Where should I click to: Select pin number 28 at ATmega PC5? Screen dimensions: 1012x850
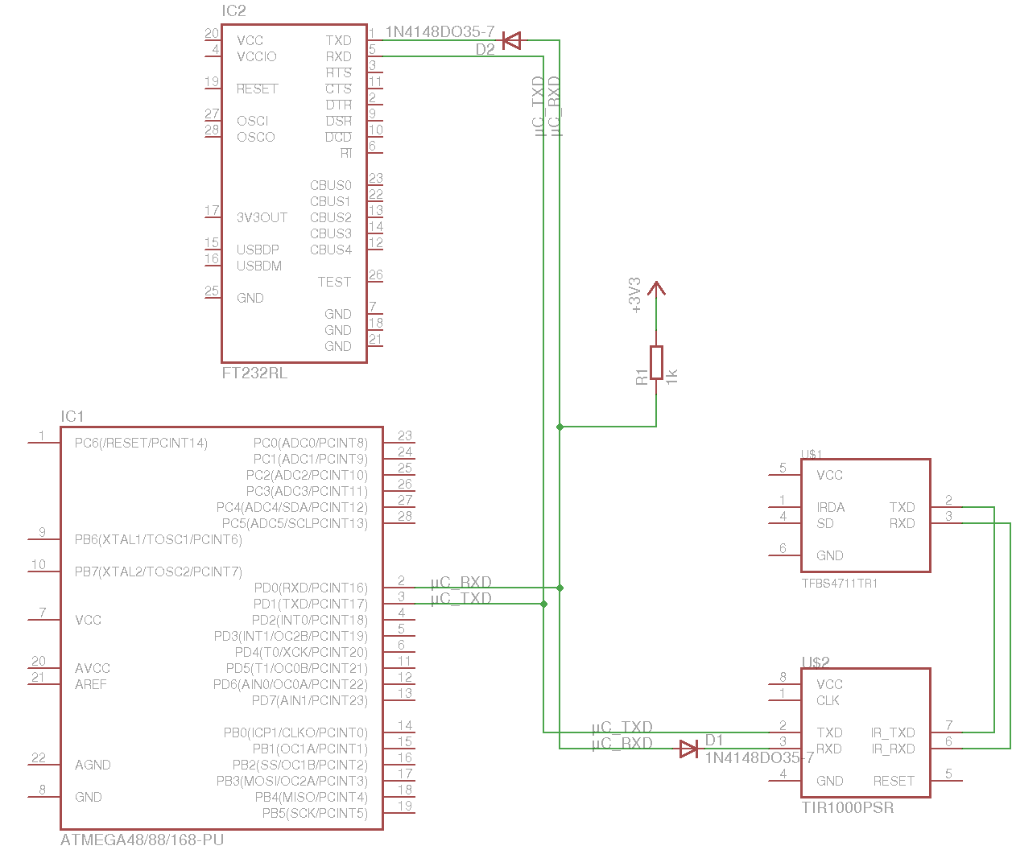click(x=405, y=516)
